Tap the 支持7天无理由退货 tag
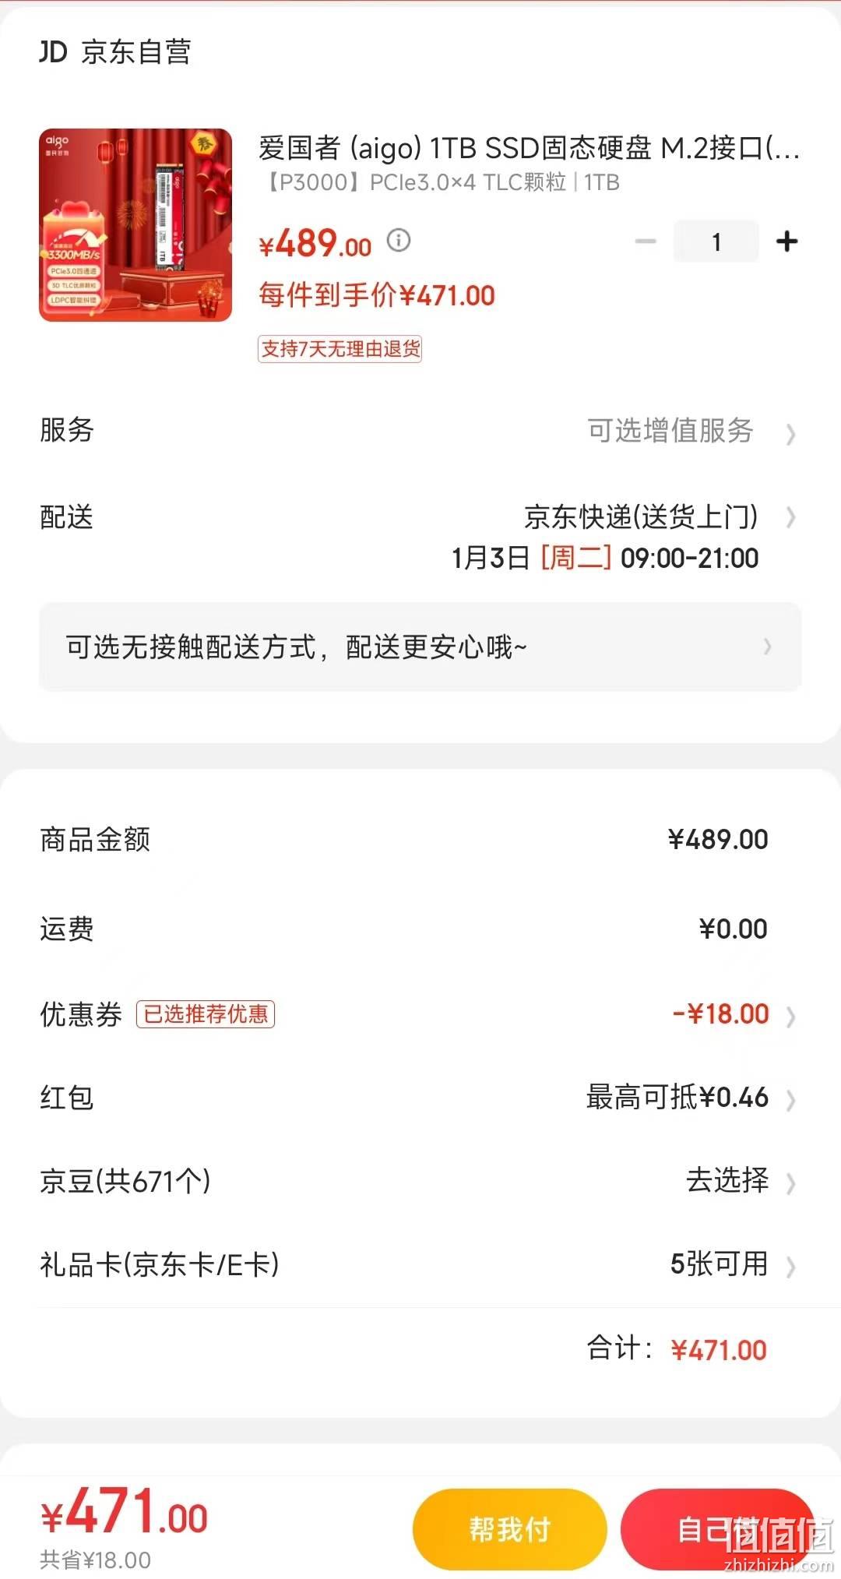 pyautogui.click(x=340, y=349)
